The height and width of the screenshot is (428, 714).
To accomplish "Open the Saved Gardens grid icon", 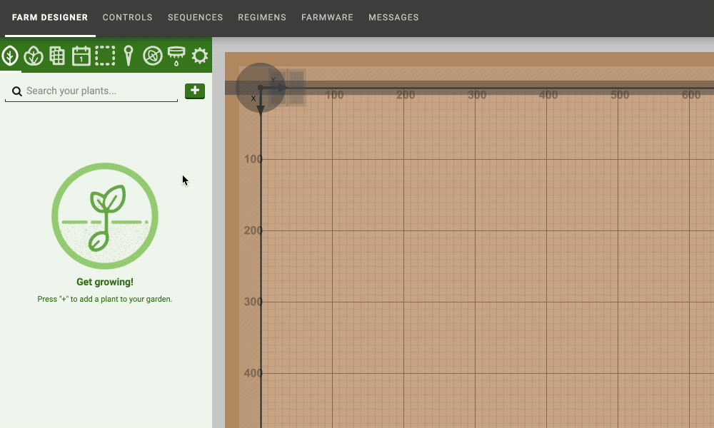I will click(57, 56).
